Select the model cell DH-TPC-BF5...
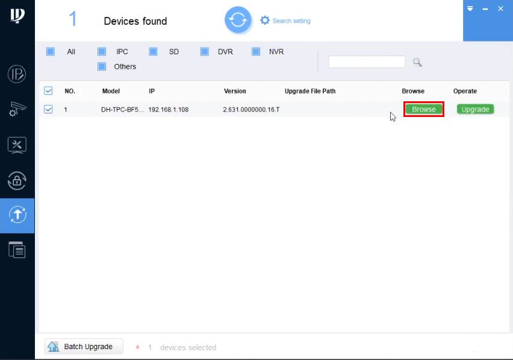513x360 pixels. [x=122, y=109]
